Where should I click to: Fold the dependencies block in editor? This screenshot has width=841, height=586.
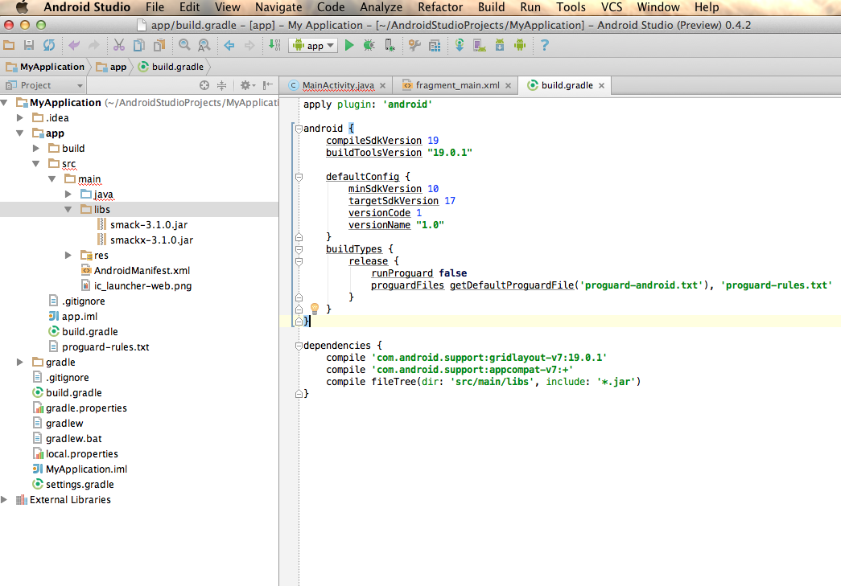tap(299, 346)
